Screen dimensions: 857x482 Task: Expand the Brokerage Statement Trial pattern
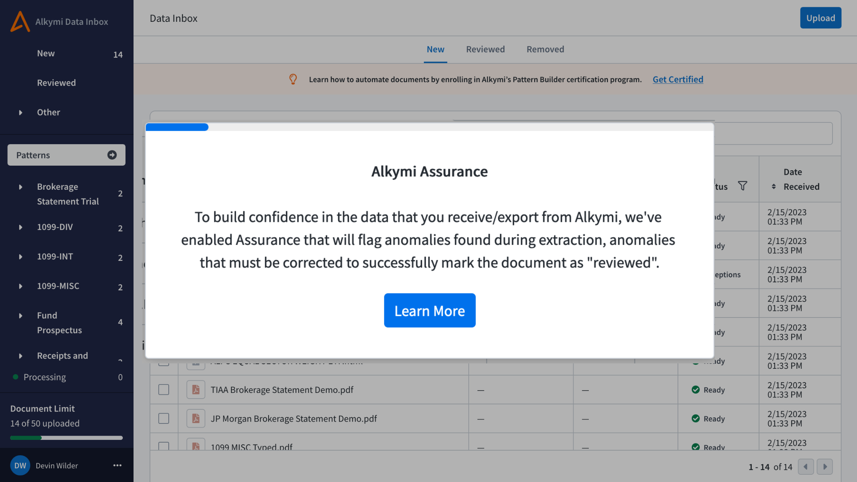[21, 187]
